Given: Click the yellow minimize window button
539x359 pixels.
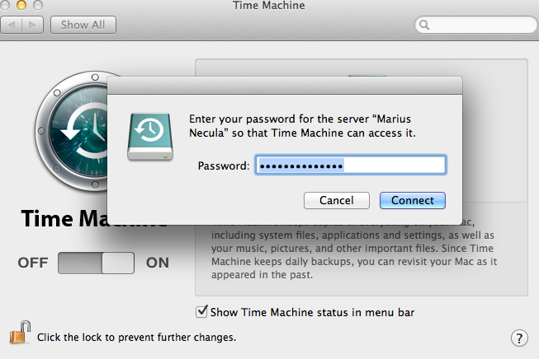Looking at the screenshot, I should [21, 5].
